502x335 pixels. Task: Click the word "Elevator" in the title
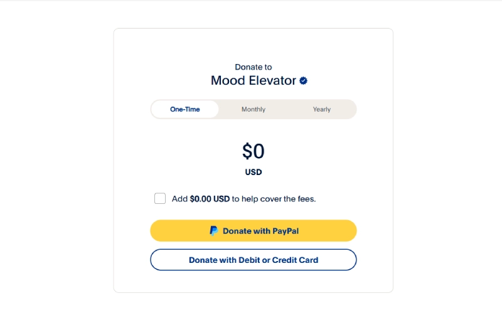[273, 81]
